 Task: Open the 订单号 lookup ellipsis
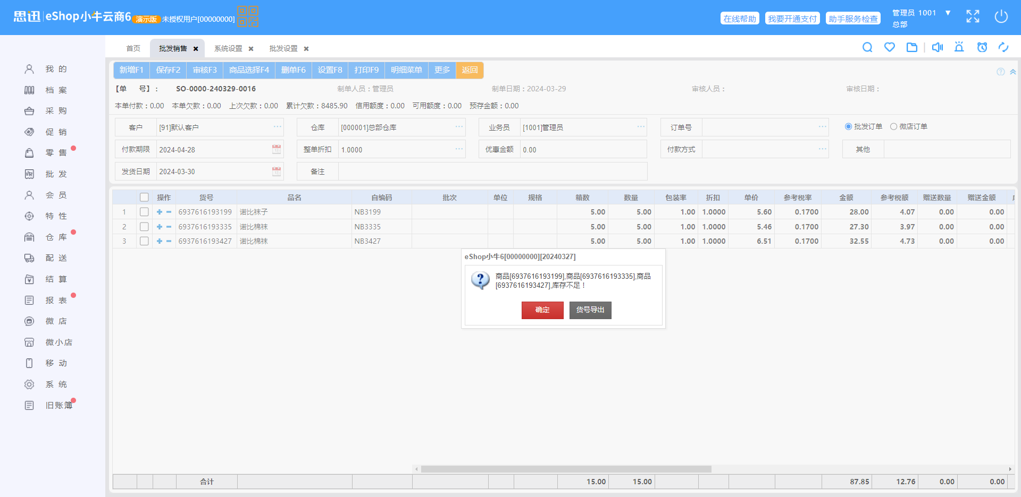(823, 127)
